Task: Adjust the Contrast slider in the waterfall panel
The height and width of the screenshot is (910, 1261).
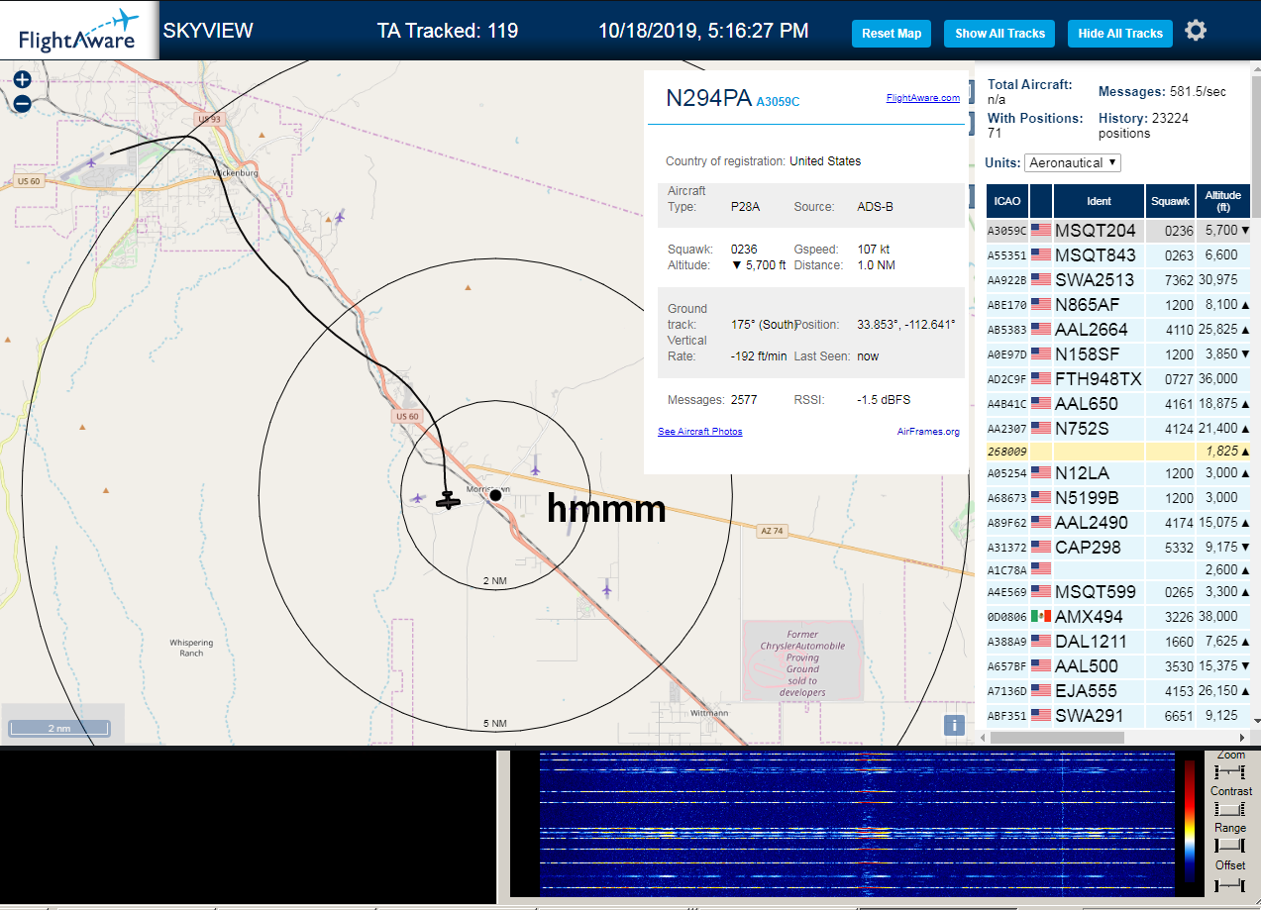Action: (1229, 809)
